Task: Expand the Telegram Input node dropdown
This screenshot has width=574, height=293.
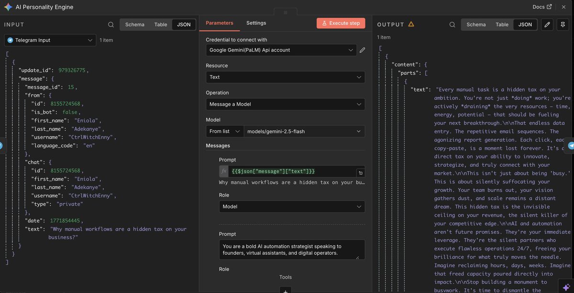Action: 50,40
